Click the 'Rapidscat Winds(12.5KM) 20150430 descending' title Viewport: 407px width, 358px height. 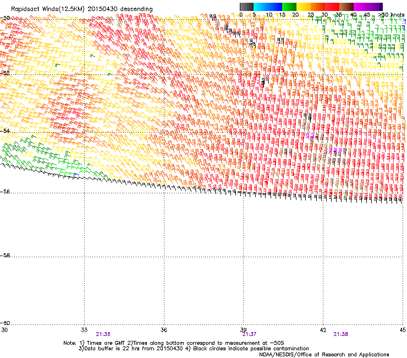point(82,9)
